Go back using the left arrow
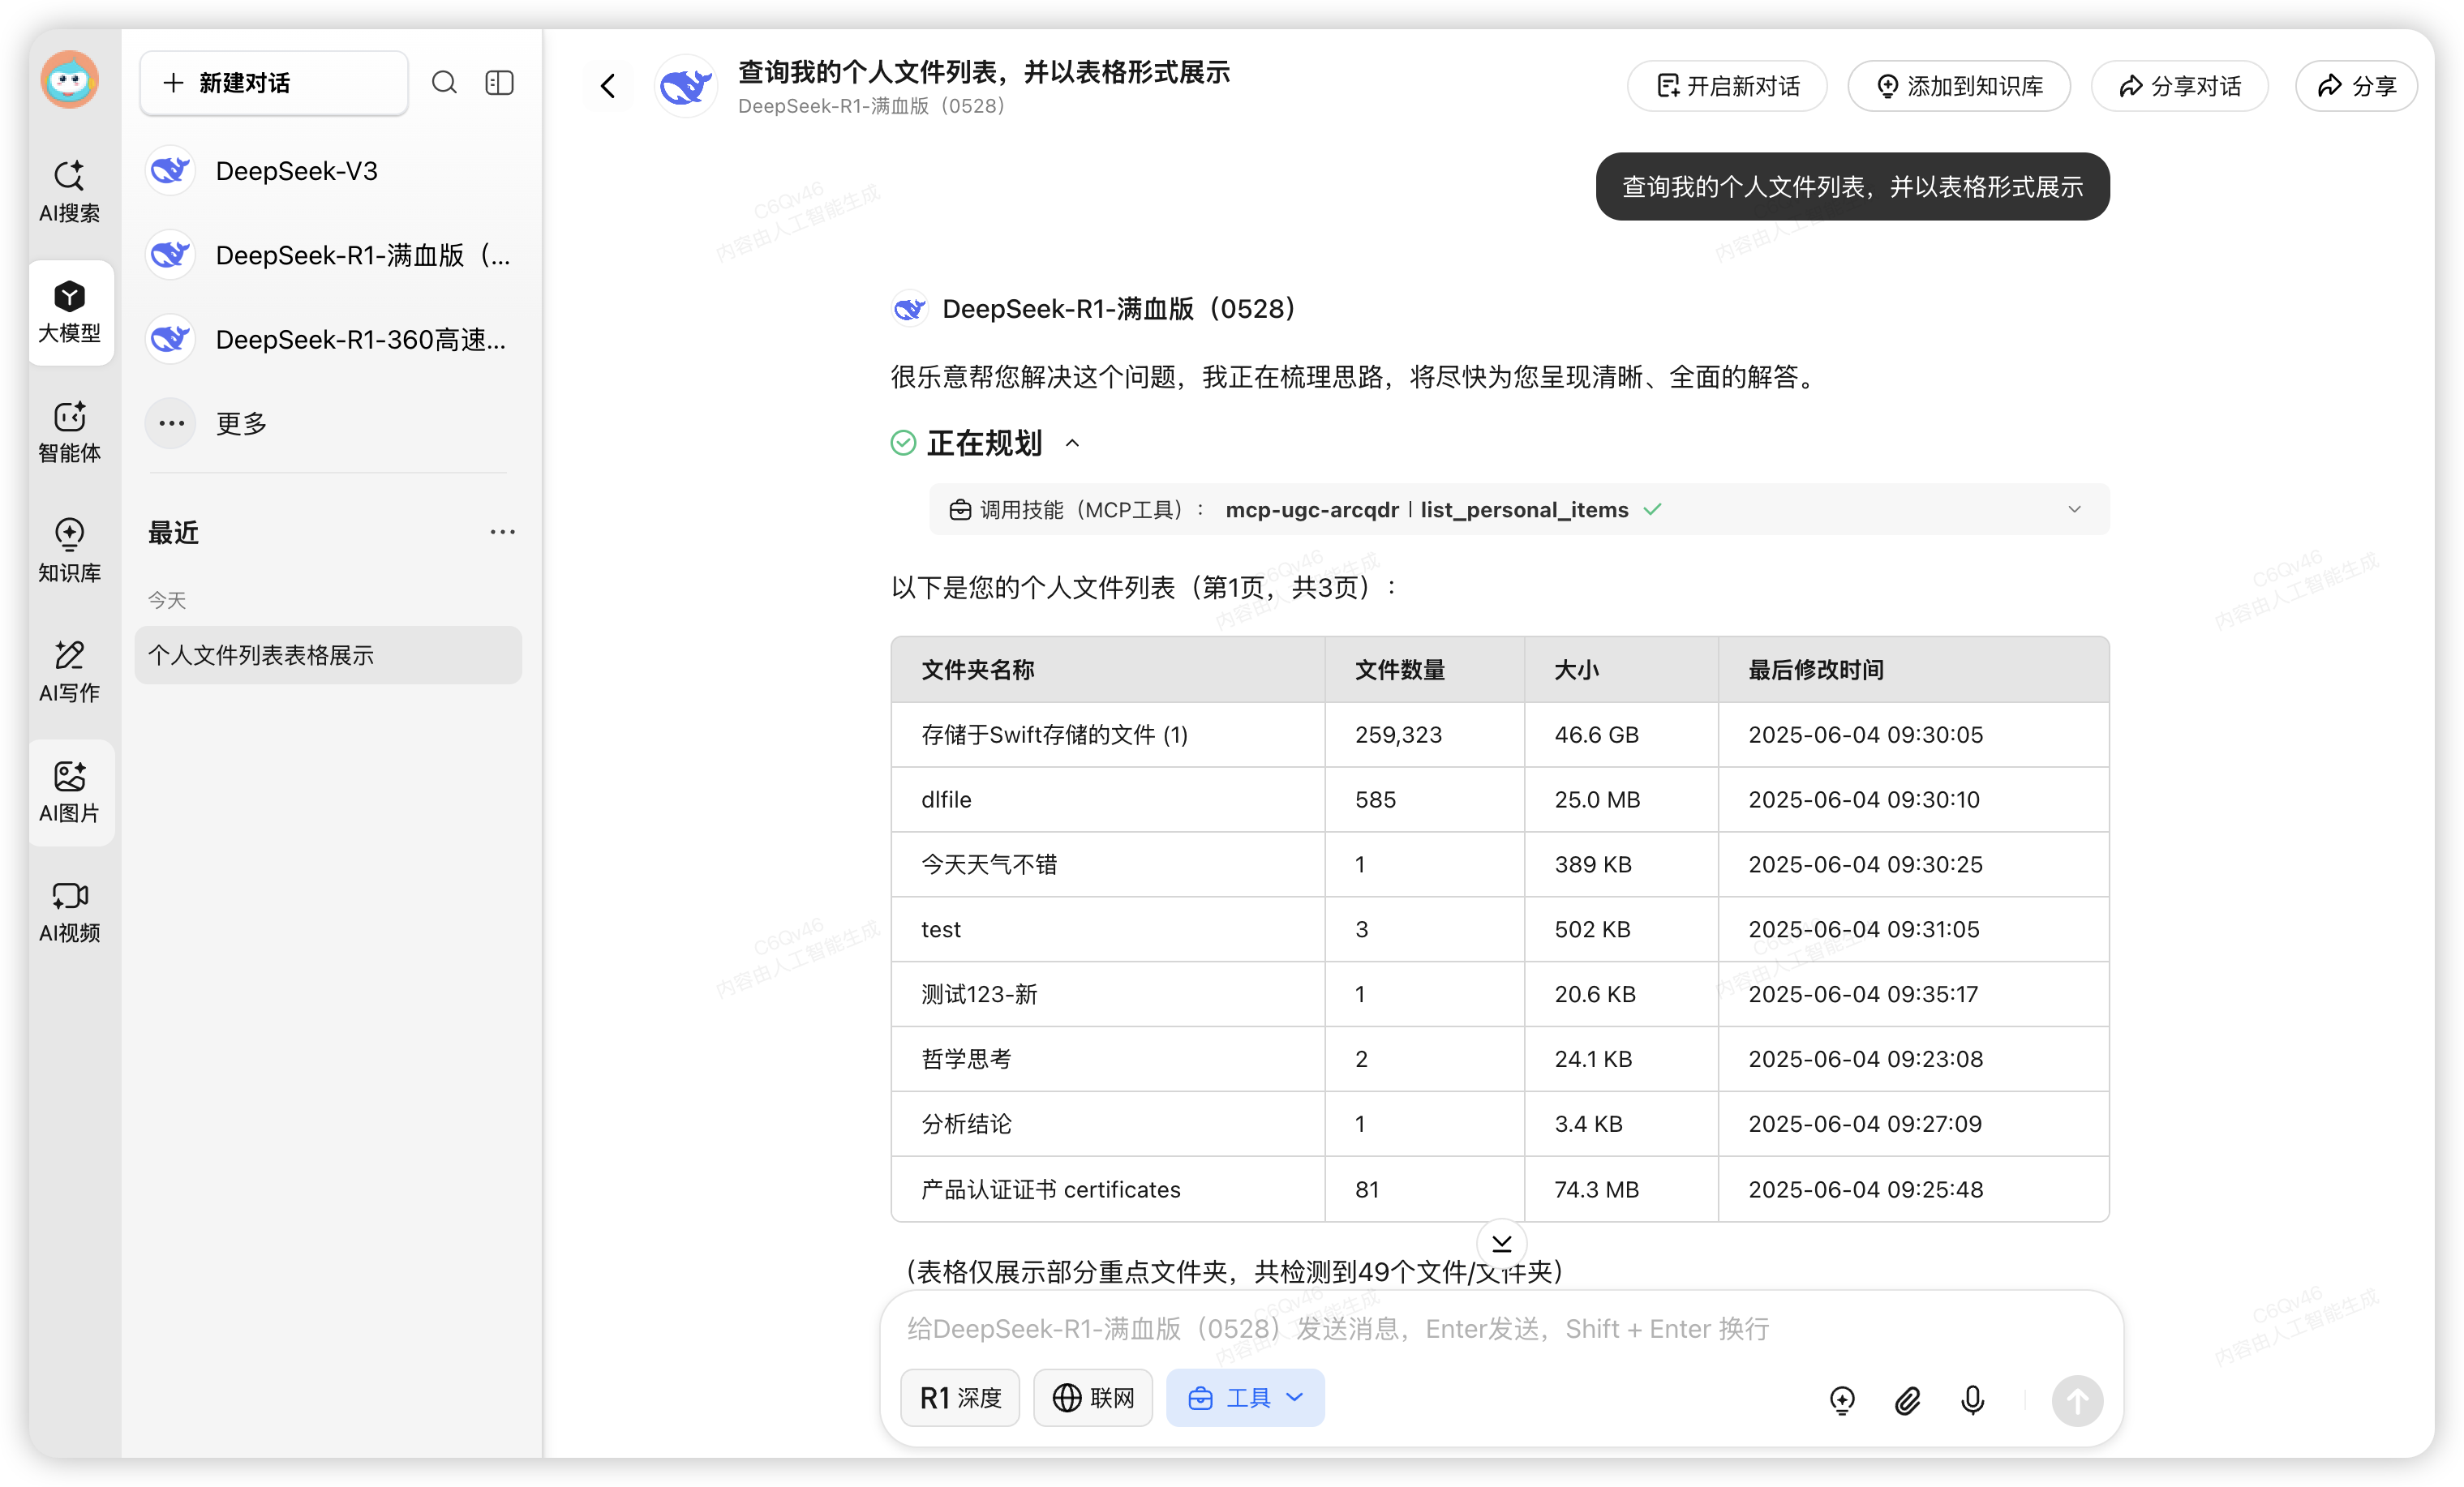 (x=608, y=86)
